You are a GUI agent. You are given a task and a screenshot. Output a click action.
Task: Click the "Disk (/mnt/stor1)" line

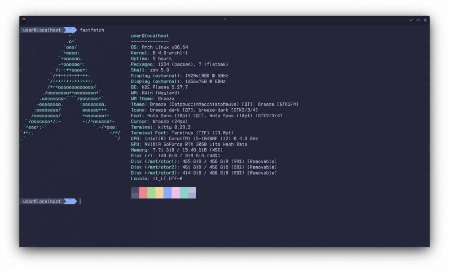click(204, 162)
